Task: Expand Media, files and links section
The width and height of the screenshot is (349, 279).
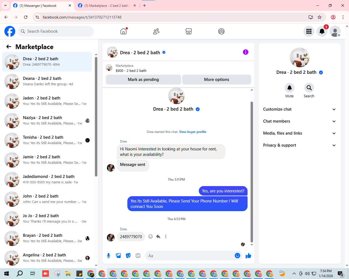Action: (x=299, y=133)
